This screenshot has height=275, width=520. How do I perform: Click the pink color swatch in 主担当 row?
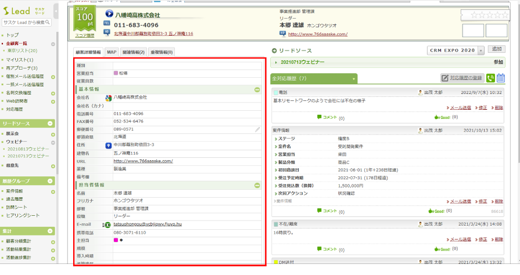click(x=116, y=240)
